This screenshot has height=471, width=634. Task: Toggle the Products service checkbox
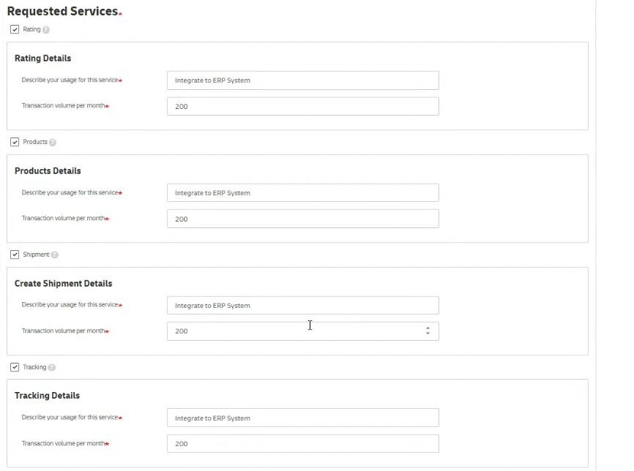pyautogui.click(x=15, y=142)
